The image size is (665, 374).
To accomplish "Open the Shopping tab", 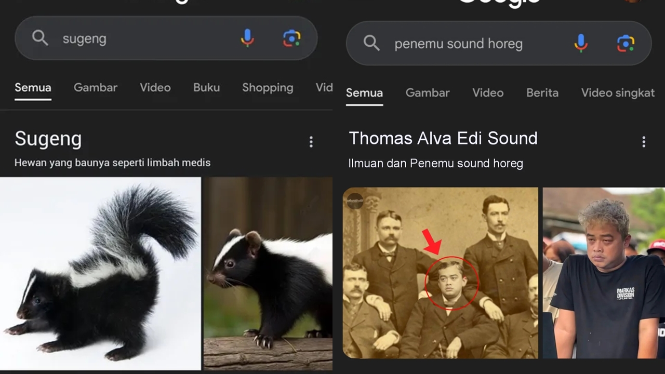I will [x=268, y=88].
